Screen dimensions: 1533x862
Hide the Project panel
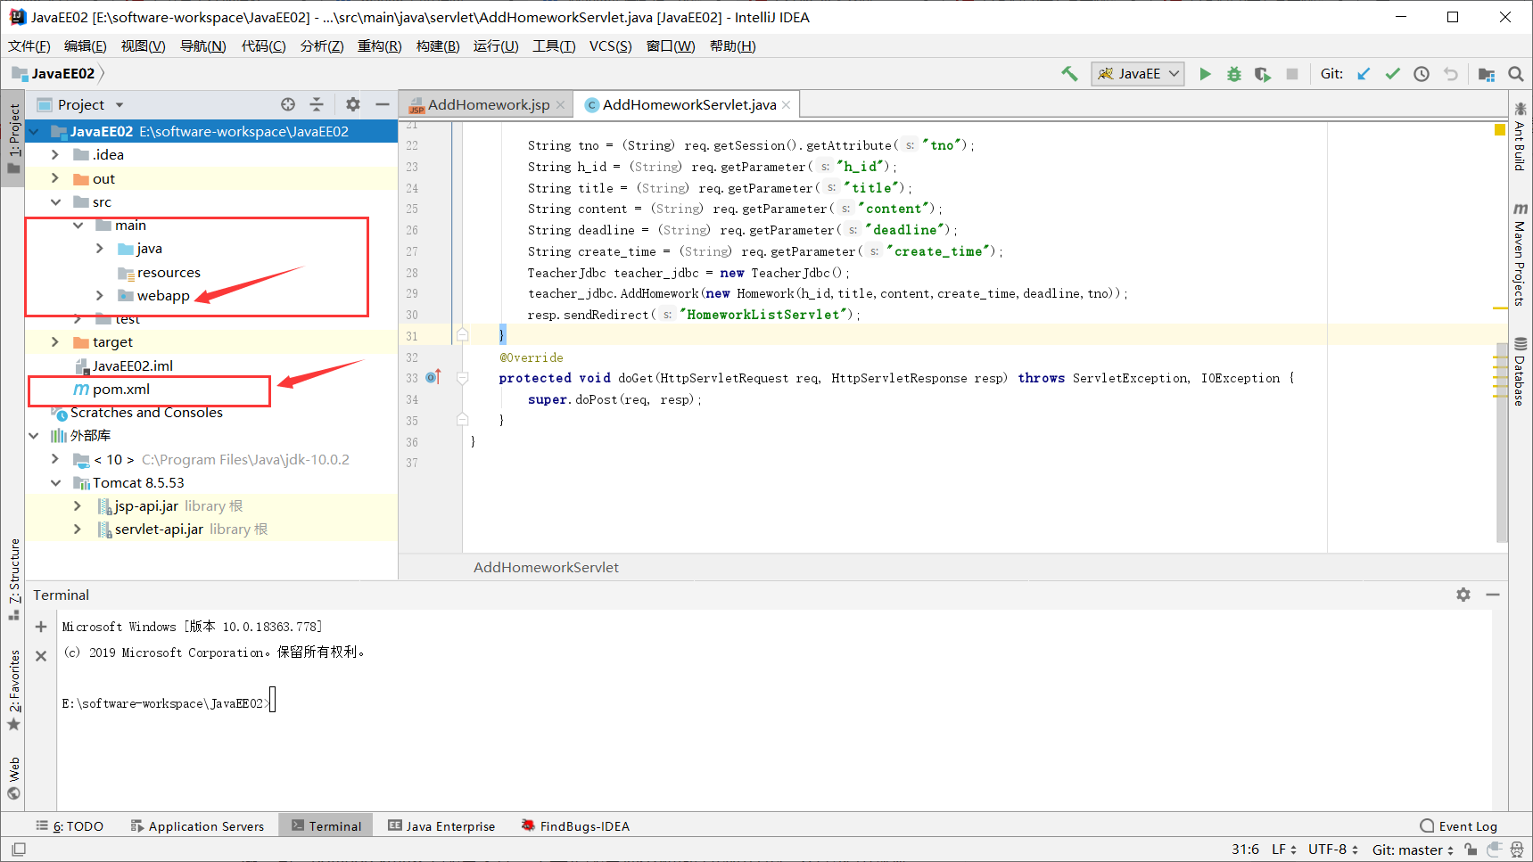point(383,104)
